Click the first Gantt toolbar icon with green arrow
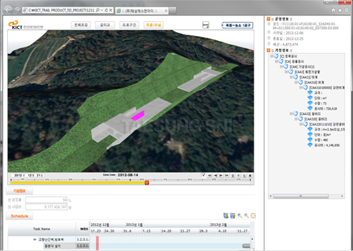 226,216
